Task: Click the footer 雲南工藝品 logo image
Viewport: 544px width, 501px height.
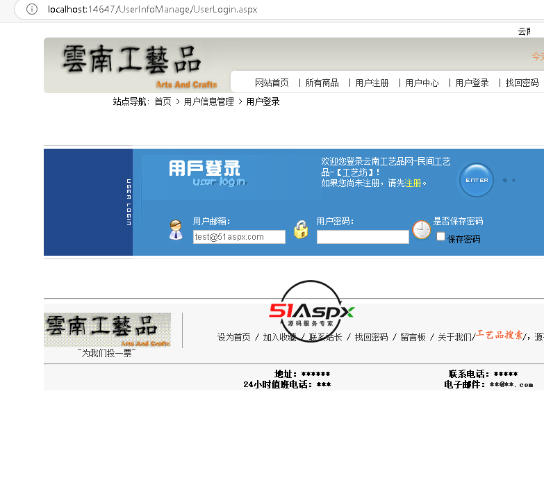Action: pyautogui.click(x=107, y=329)
